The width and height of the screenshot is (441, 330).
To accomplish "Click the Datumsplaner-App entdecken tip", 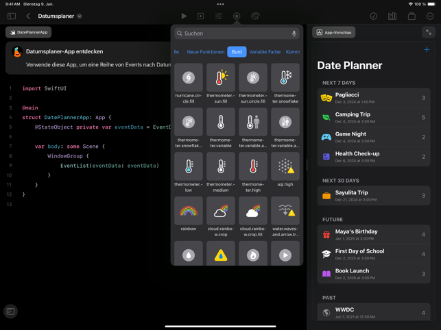I will [x=88, y=58].
